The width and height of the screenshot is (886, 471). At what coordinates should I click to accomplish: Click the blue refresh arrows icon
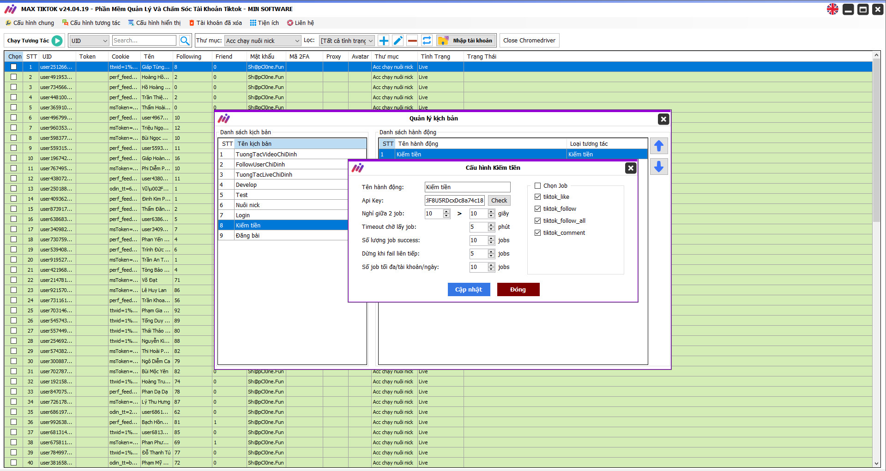pos(427,41)
